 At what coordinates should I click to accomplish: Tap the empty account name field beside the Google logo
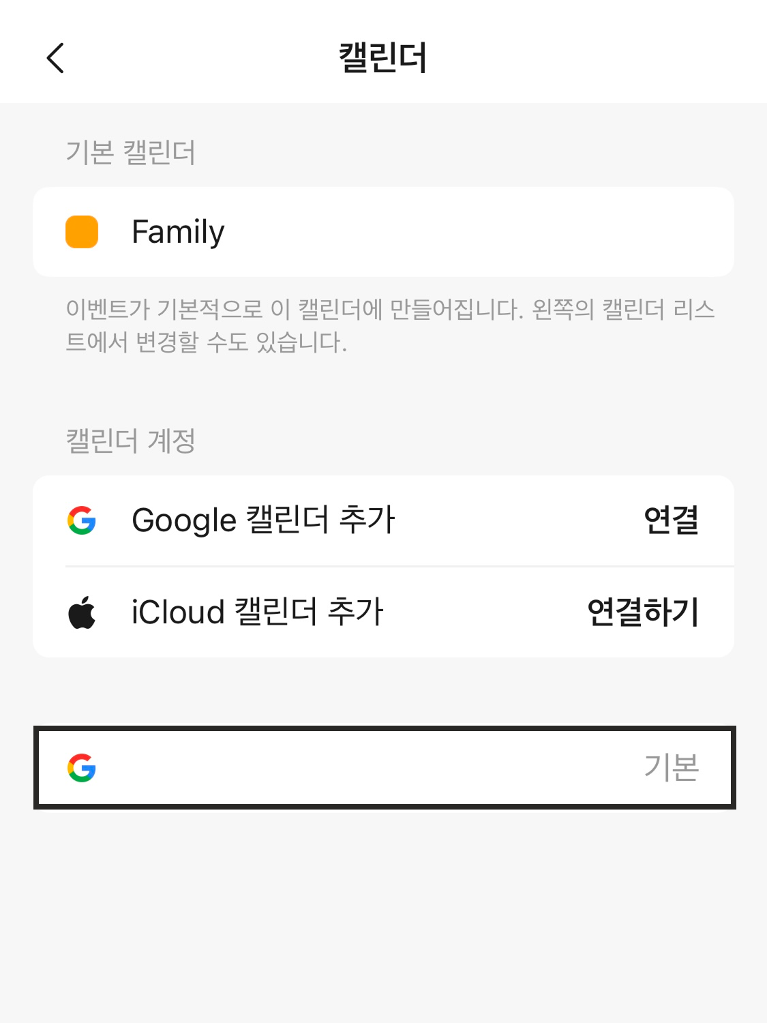(368, 768)
